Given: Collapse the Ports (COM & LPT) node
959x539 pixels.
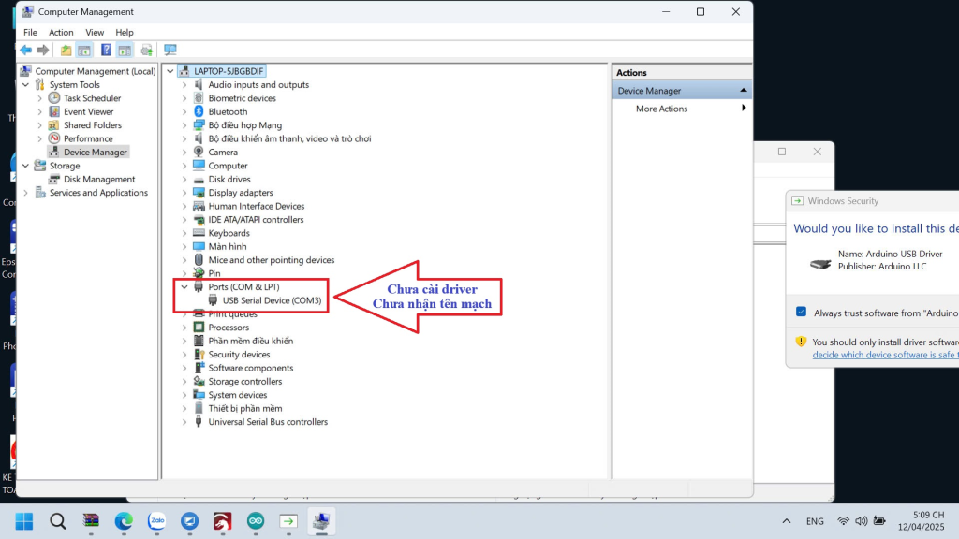Looking at the screenshot, I should (x=184, y=286).
